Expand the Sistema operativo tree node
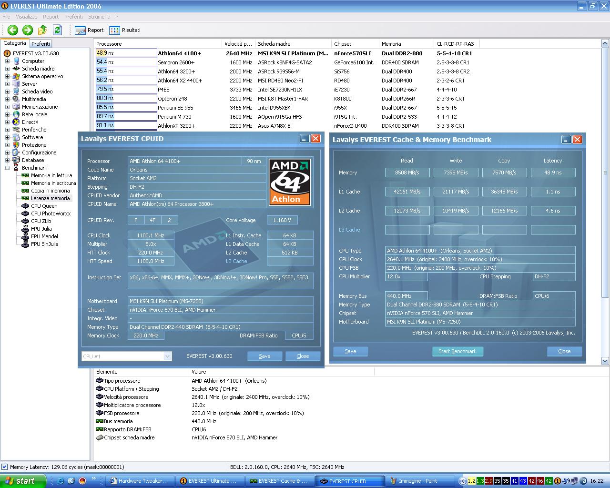Image resolution: width=610 pixels, height=488 pixels. (7, 76)
